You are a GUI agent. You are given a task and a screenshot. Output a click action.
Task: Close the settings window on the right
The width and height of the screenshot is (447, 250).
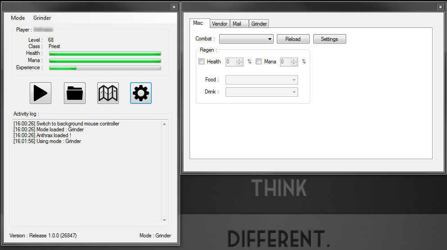point(439,7)
